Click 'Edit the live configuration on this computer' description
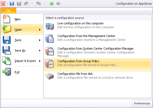 pos(86,27)
